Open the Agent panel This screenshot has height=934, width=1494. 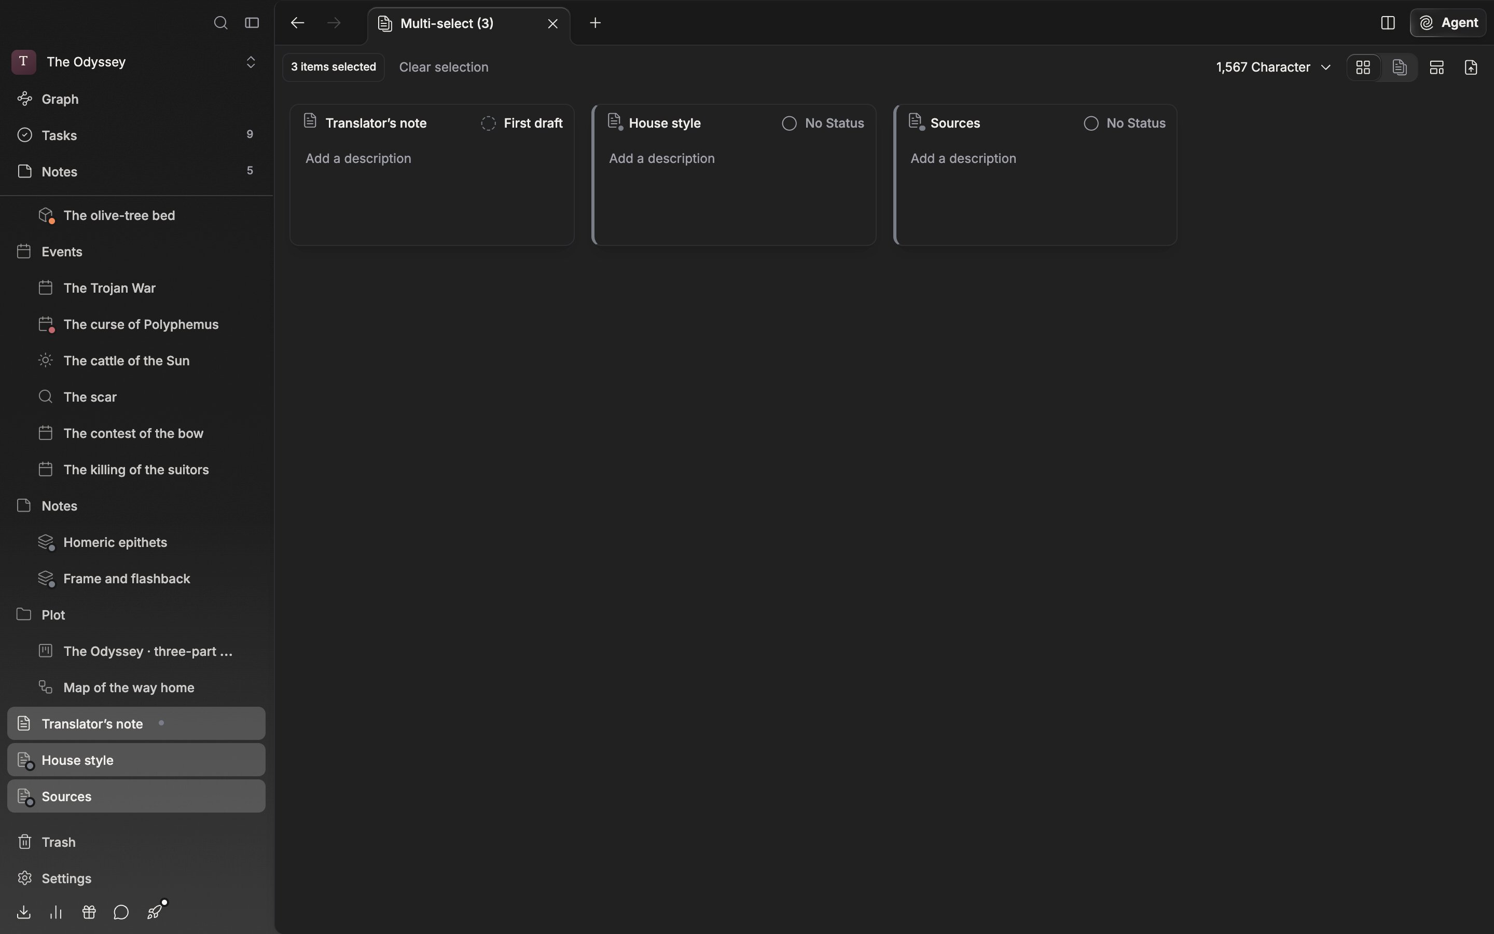pyautogui.click(x=1448, y=23)
